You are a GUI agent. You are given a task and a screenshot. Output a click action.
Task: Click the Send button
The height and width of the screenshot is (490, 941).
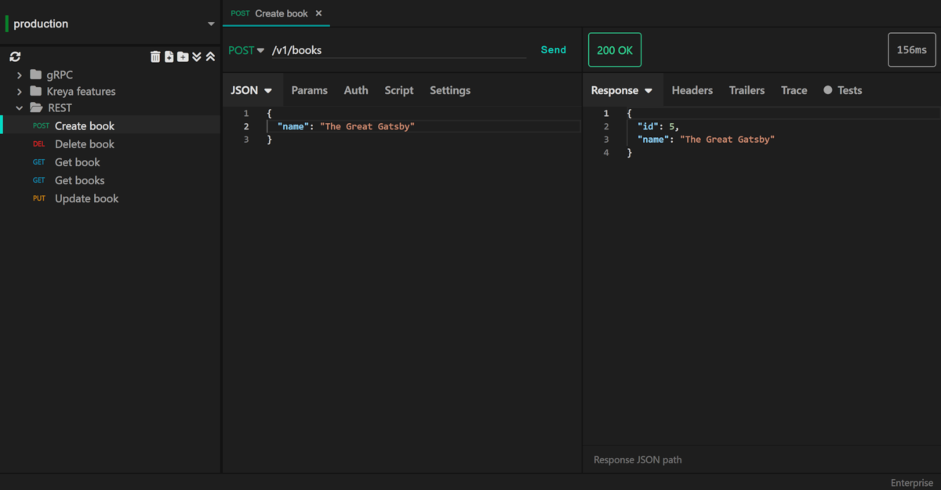point(554,49)
